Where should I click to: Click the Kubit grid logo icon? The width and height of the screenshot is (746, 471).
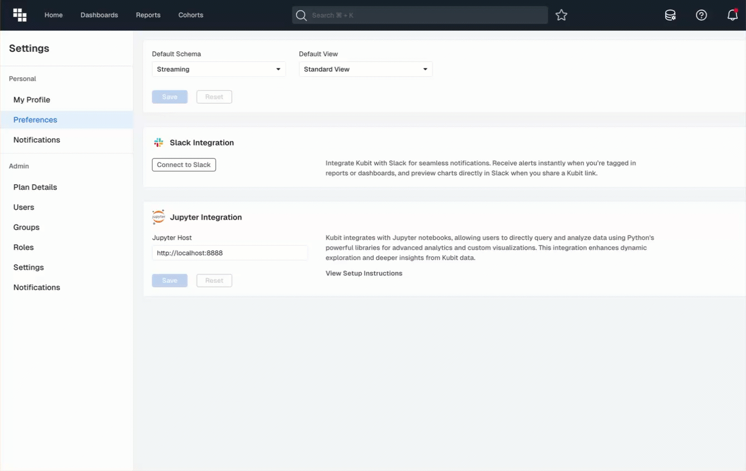(20, 15)
